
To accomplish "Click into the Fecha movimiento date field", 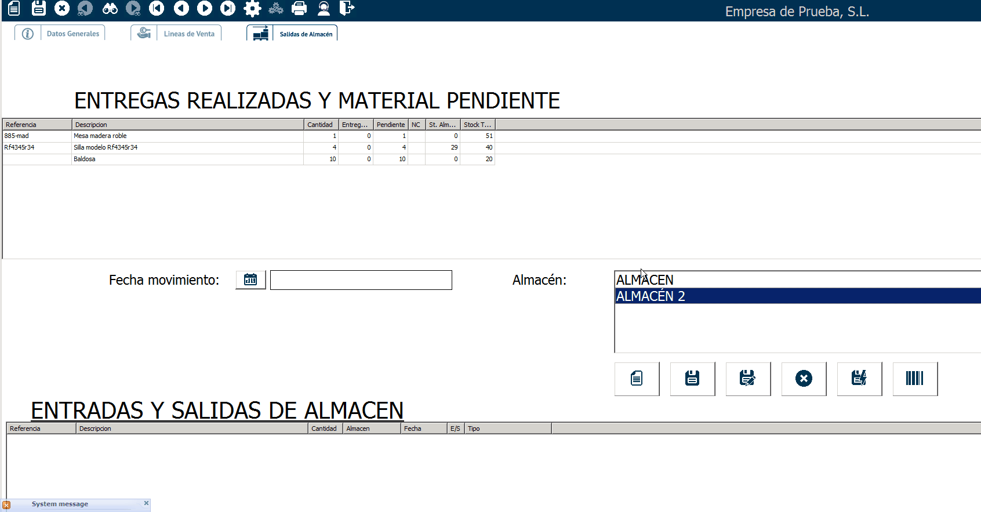I will click(361, 280).
